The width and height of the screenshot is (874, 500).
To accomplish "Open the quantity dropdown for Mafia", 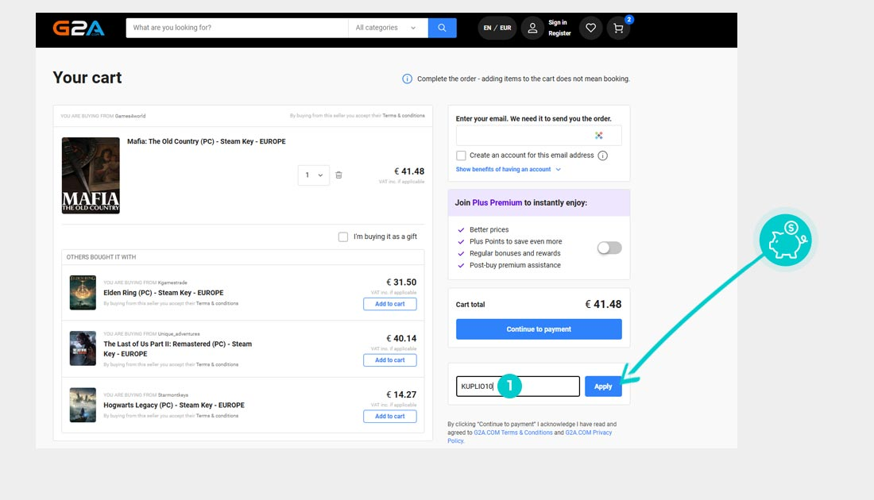I will coord(313,175).
